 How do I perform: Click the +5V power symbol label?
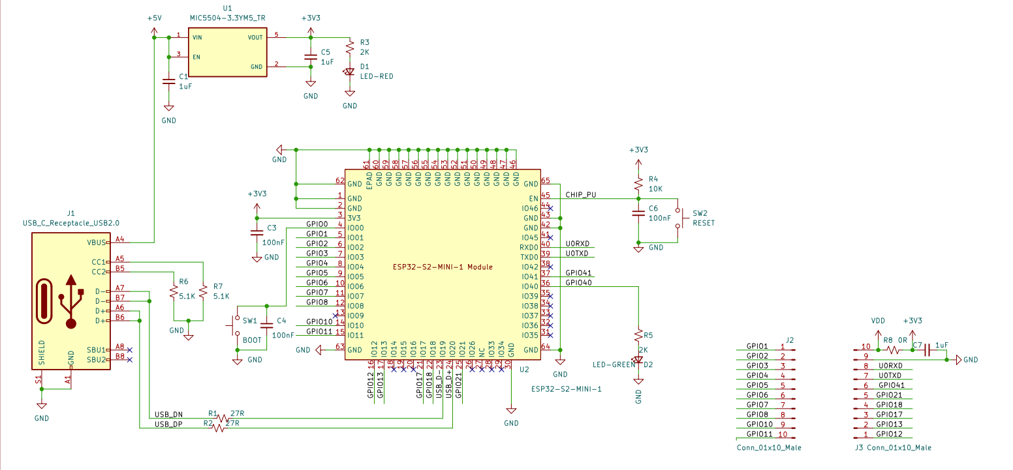[154, 18]
